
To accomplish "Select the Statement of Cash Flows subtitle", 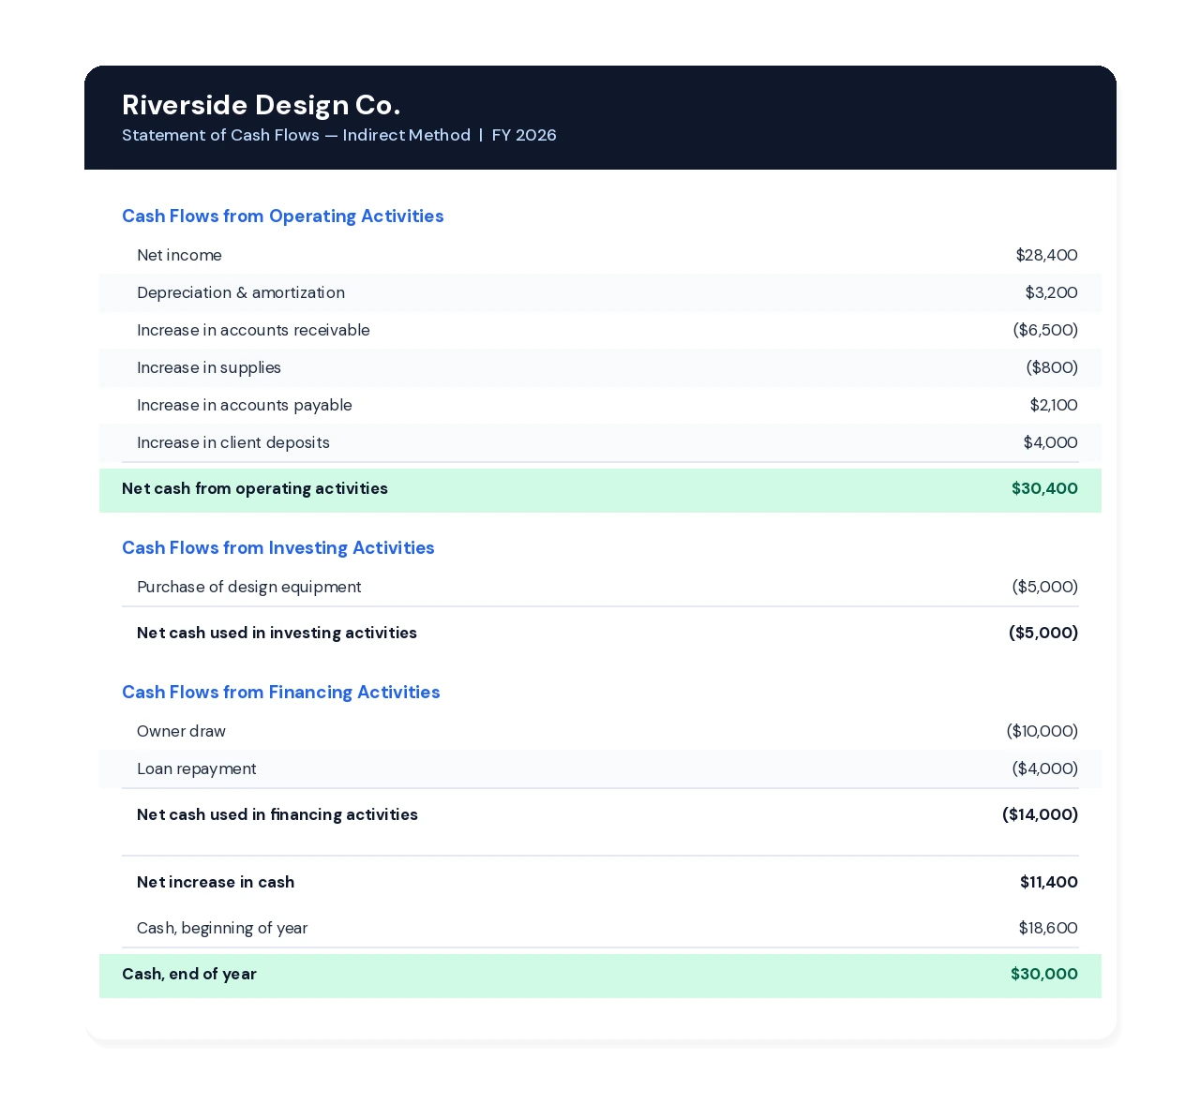I will click(339, 135).
